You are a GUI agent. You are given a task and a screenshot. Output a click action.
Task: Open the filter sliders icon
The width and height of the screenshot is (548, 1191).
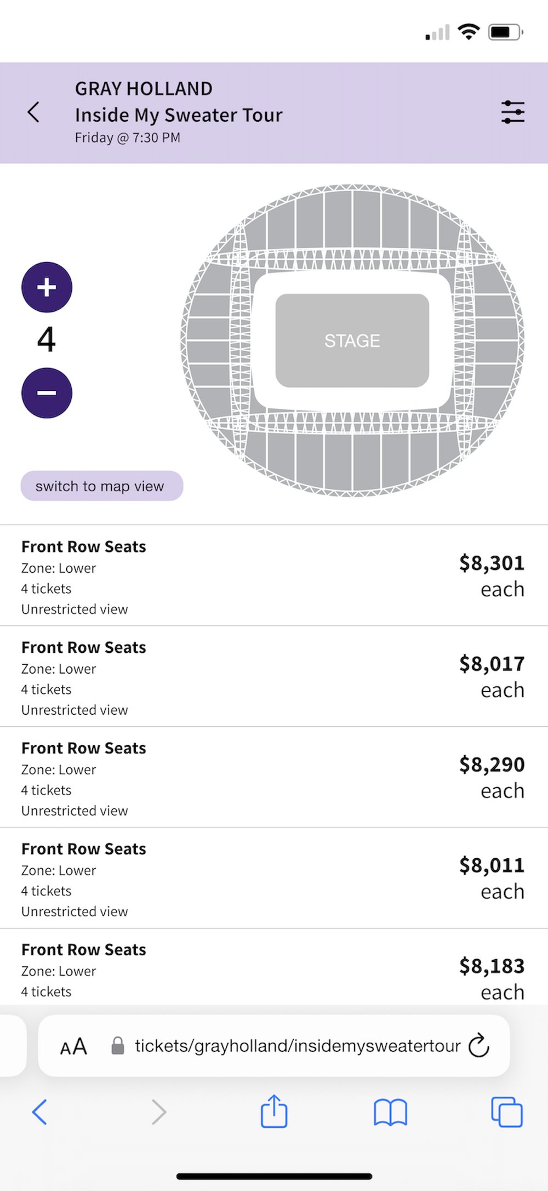point(513,112)
